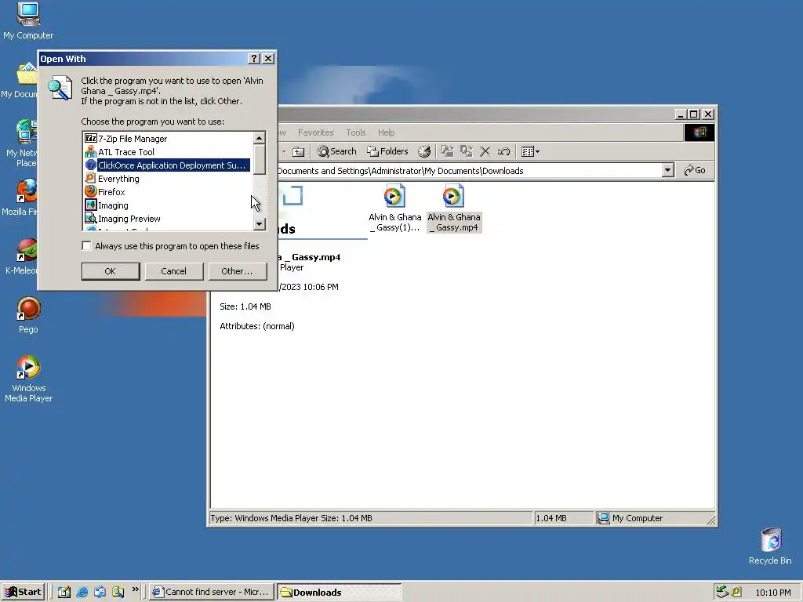
Task: Click My Computer zone in status bar
Action: (653, 518)
